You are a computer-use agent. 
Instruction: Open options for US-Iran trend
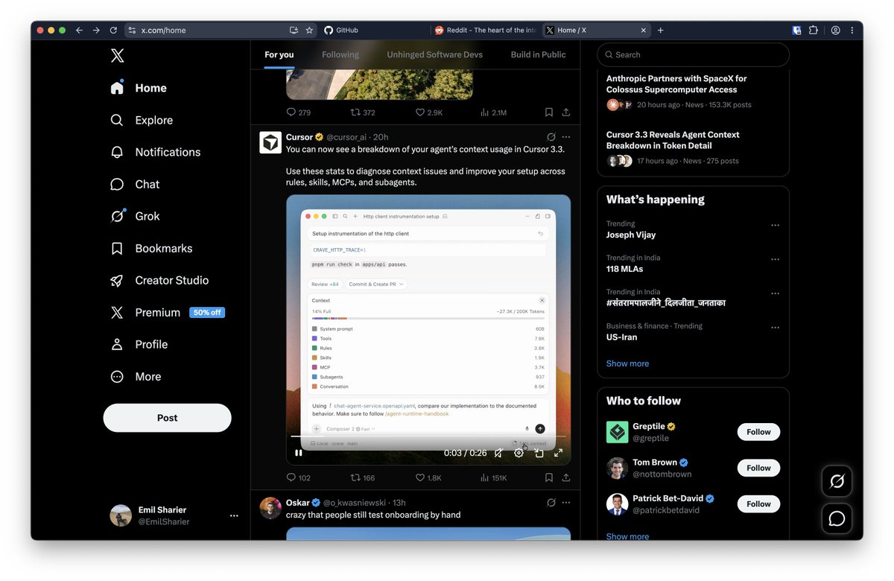(776, 328)
